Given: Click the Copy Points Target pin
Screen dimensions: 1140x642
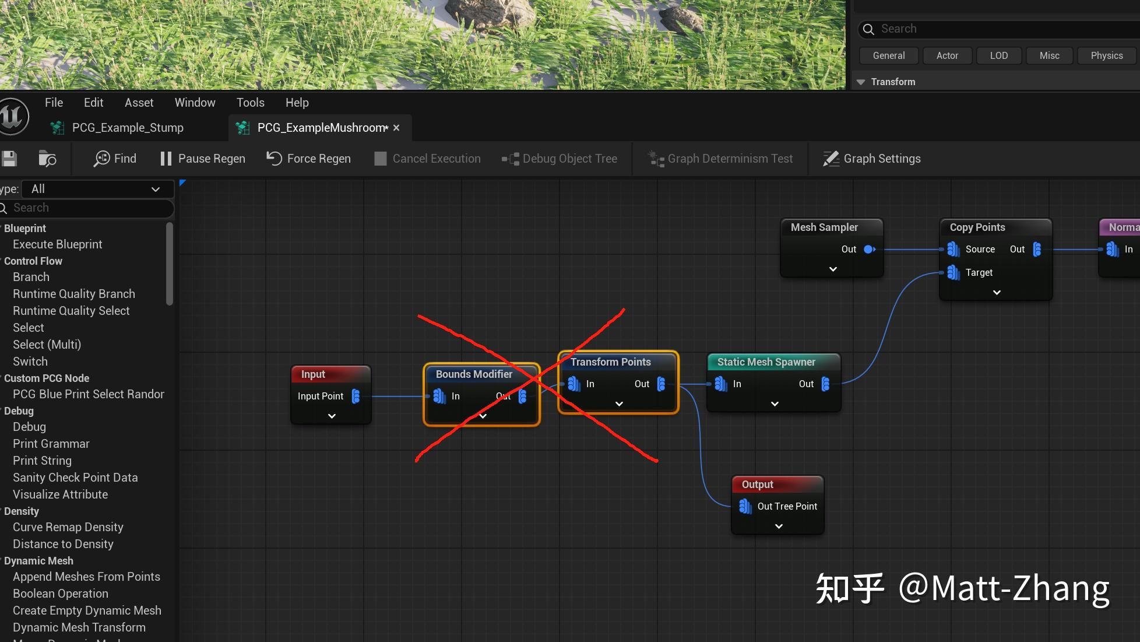Looking at the screenshot, I should pyautogui.click(x=953, y=272).
